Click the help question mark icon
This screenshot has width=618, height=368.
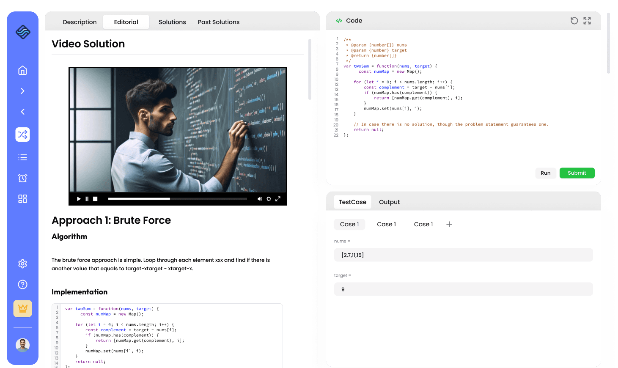22,284
